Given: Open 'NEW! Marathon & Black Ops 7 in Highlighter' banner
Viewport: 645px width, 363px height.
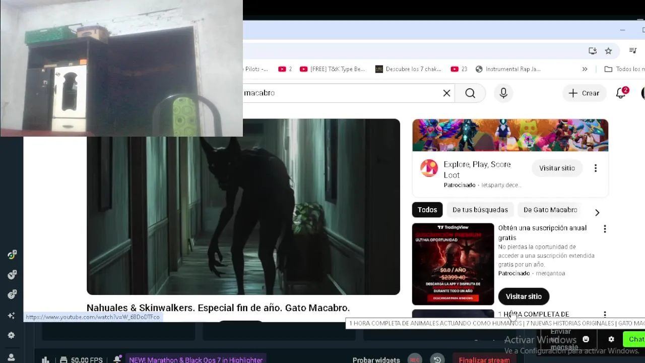Looking at the screenshot, I should click(x=196, y=360).
